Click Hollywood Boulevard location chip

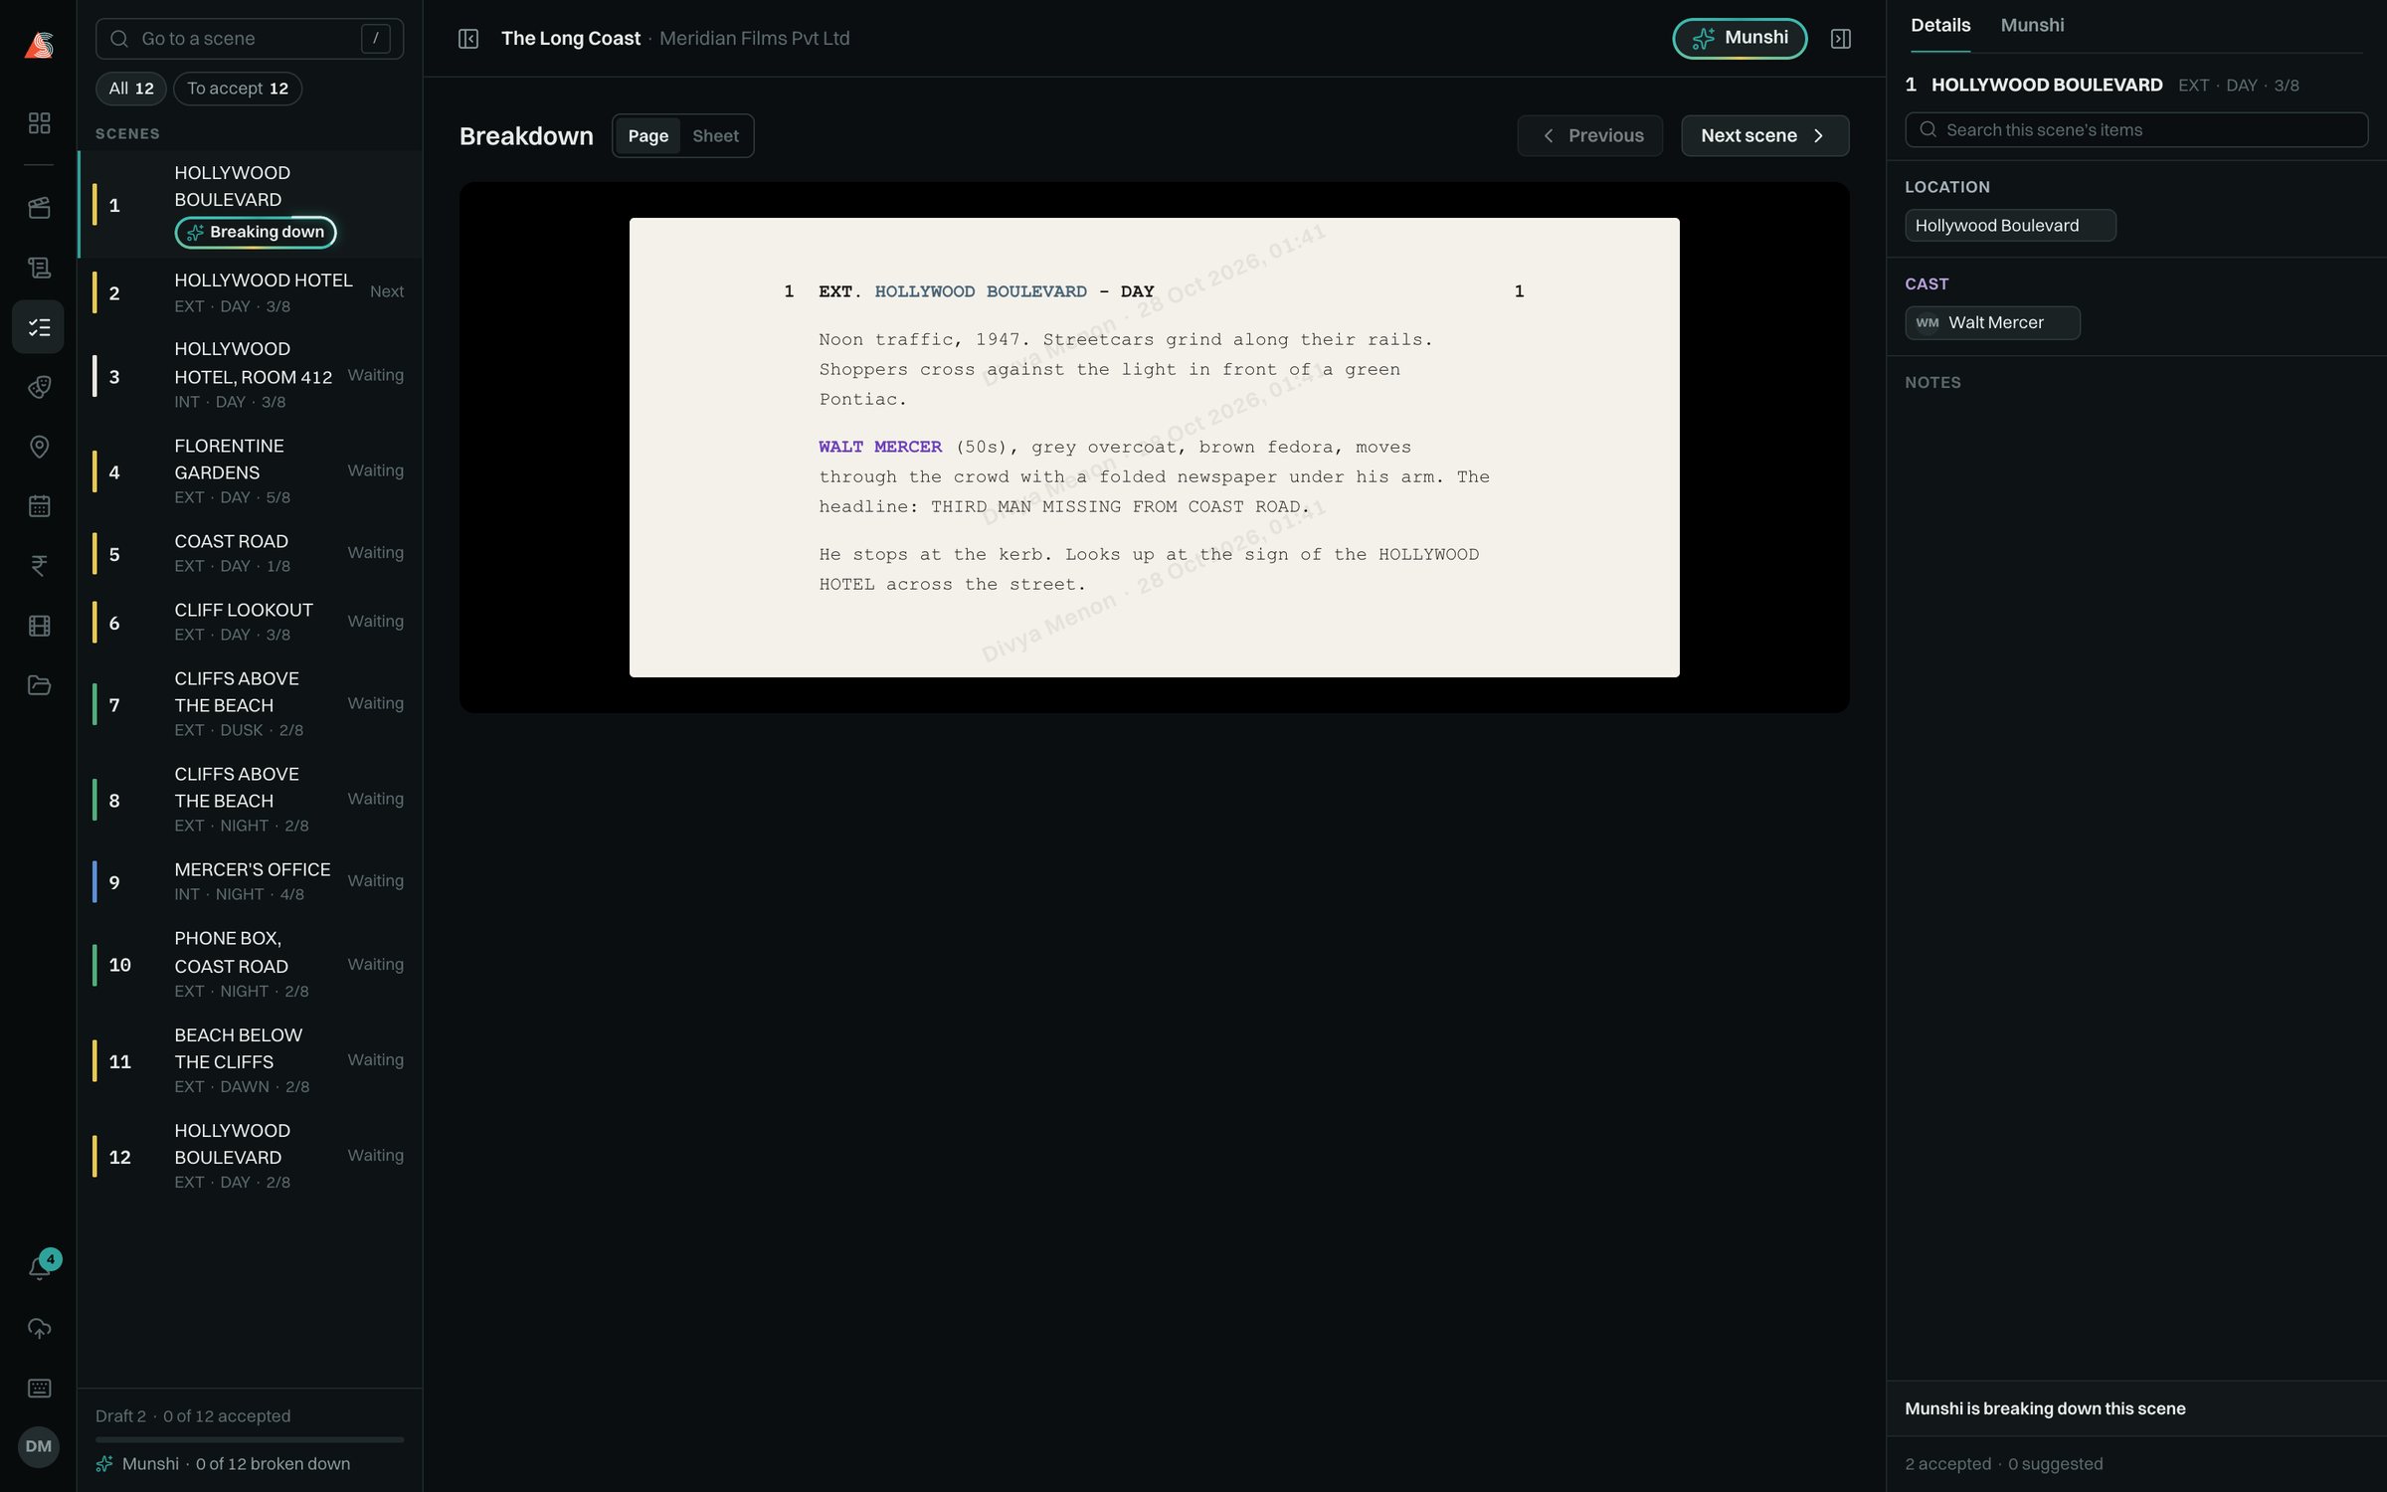[x=2010, y=226]
